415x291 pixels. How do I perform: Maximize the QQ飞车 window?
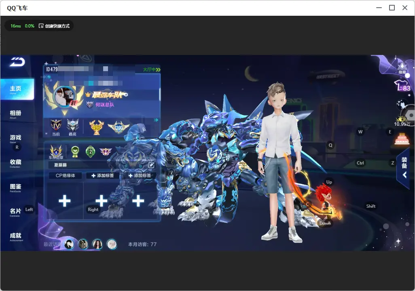tap(392, 8)
